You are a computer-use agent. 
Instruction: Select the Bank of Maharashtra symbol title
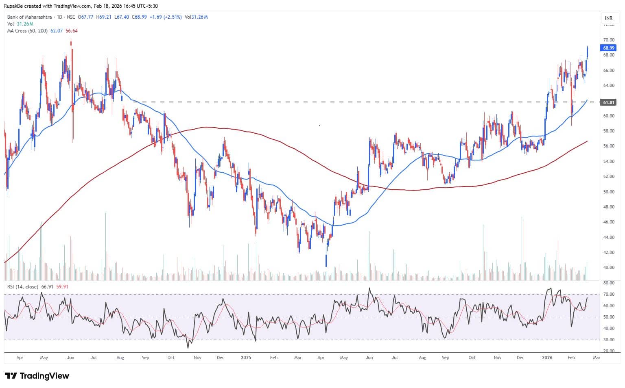[29, 17]
